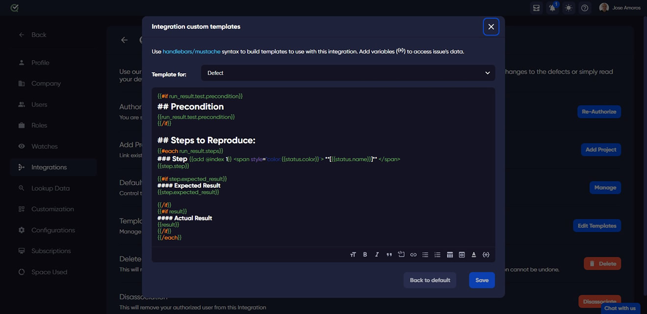The height and width of the screenshot is (314, 647).
Task: Open Space Used in the sidebar
Action: 53,272
